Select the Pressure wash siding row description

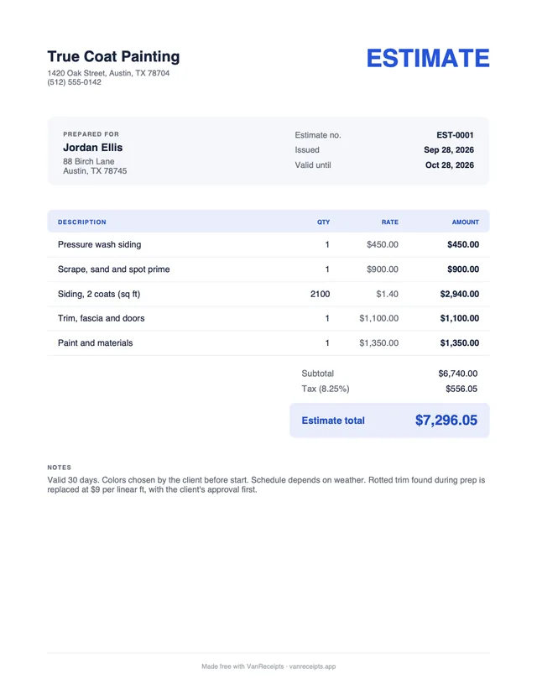coord(99,244)
